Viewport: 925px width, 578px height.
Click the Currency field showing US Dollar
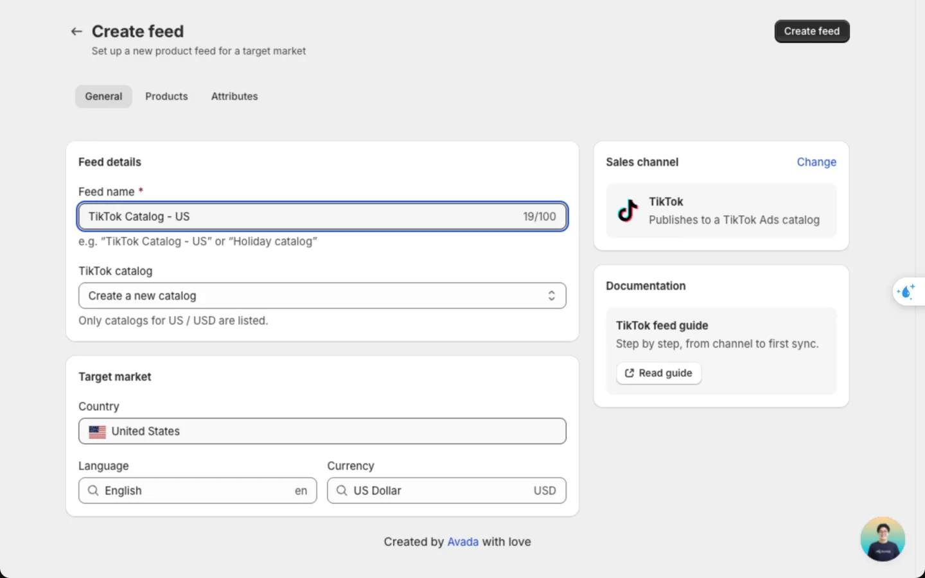(446, 491)
